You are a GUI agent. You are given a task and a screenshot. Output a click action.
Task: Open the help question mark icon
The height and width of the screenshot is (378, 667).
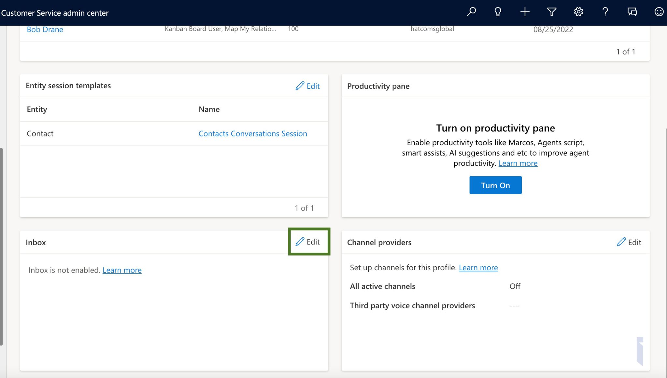pos(605,12)
